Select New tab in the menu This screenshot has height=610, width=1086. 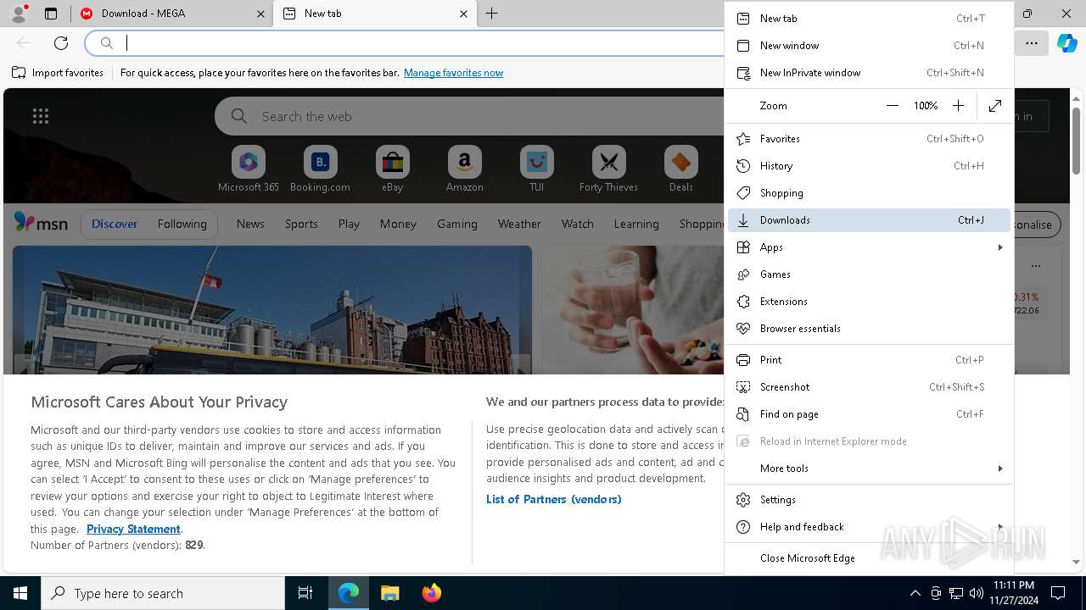pos(869,19)
